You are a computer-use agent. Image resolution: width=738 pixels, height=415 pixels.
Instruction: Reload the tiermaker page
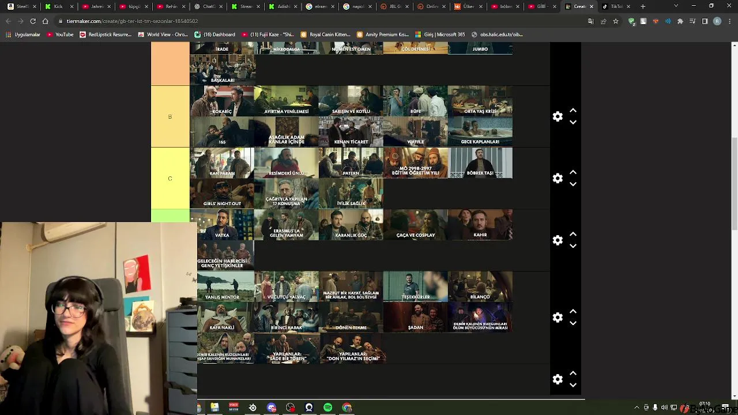click(33, 21)
